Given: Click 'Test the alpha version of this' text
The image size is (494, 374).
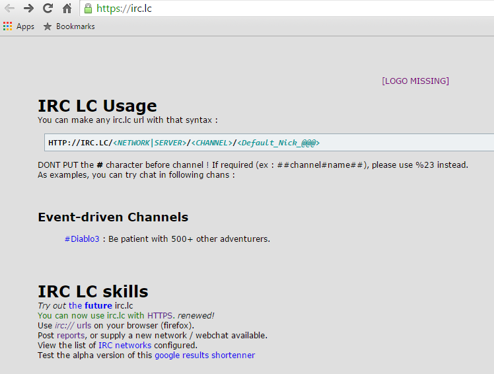Looking at the screenshot, I should (95, 355).
